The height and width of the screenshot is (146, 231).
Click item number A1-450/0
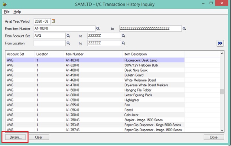(x=72, y=75)
